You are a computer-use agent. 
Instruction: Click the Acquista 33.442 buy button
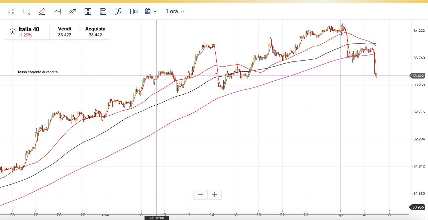point(95,32)
